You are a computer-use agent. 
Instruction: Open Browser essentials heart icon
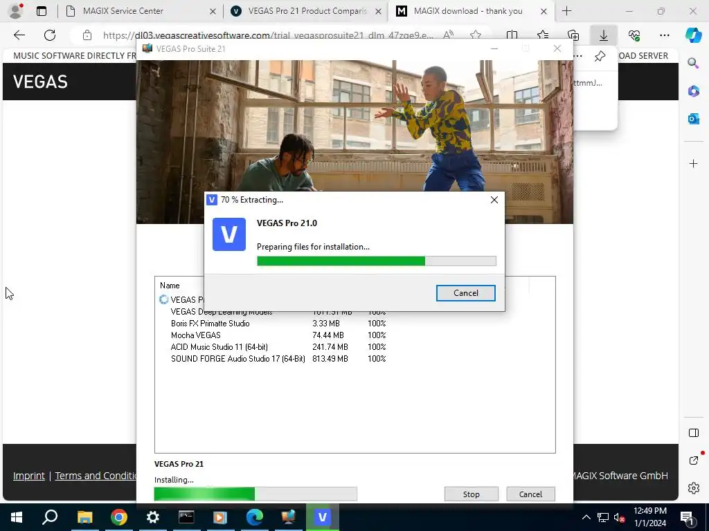[x=634, y=35]
